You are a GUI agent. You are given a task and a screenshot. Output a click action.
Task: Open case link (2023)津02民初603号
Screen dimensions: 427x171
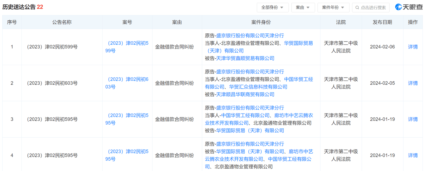click(127, 83)
